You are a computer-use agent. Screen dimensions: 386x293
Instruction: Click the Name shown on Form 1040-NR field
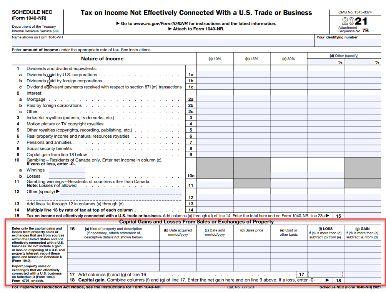pyautogui.click(x=163, y=43)
